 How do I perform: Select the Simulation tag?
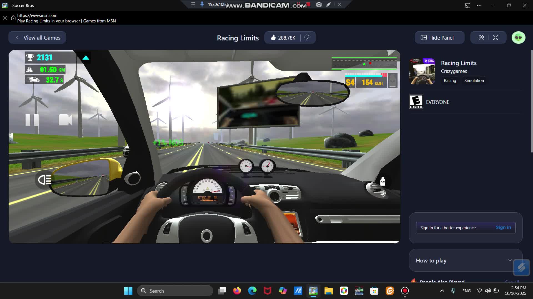(x=474, y=81)
